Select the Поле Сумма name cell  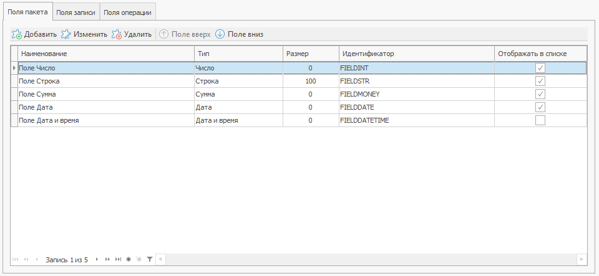(106, 94)
